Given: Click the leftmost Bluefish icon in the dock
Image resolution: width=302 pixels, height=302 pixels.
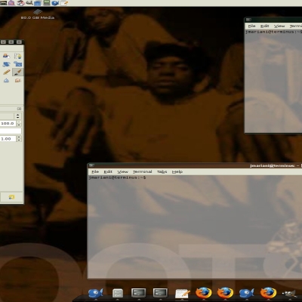Looking at the screenshot, I should [96, 293].
